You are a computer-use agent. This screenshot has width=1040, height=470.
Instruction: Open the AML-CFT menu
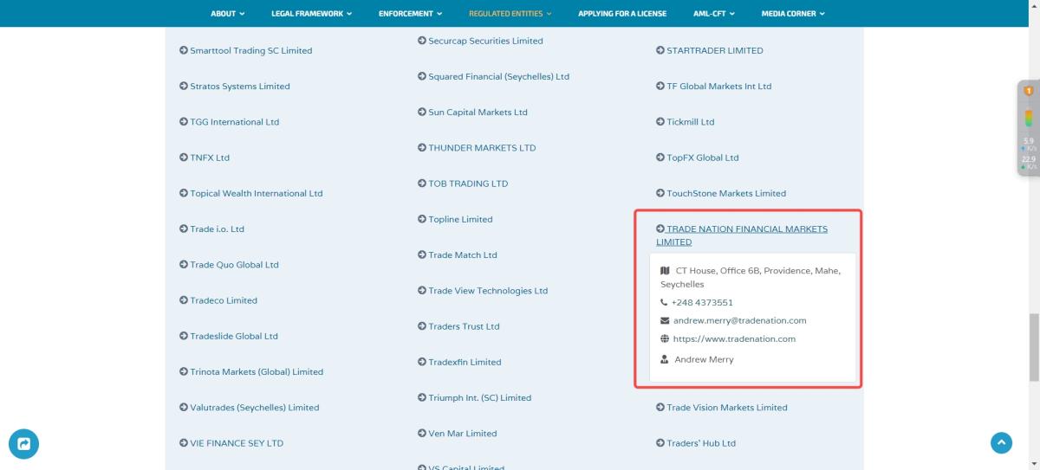point(714,14)
